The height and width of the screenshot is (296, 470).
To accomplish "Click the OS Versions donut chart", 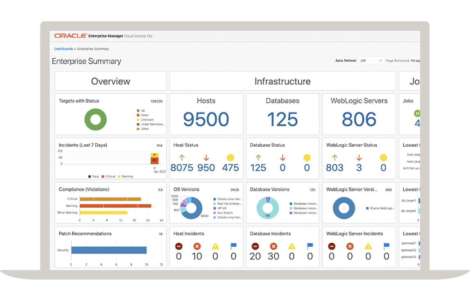I will 191,208.
